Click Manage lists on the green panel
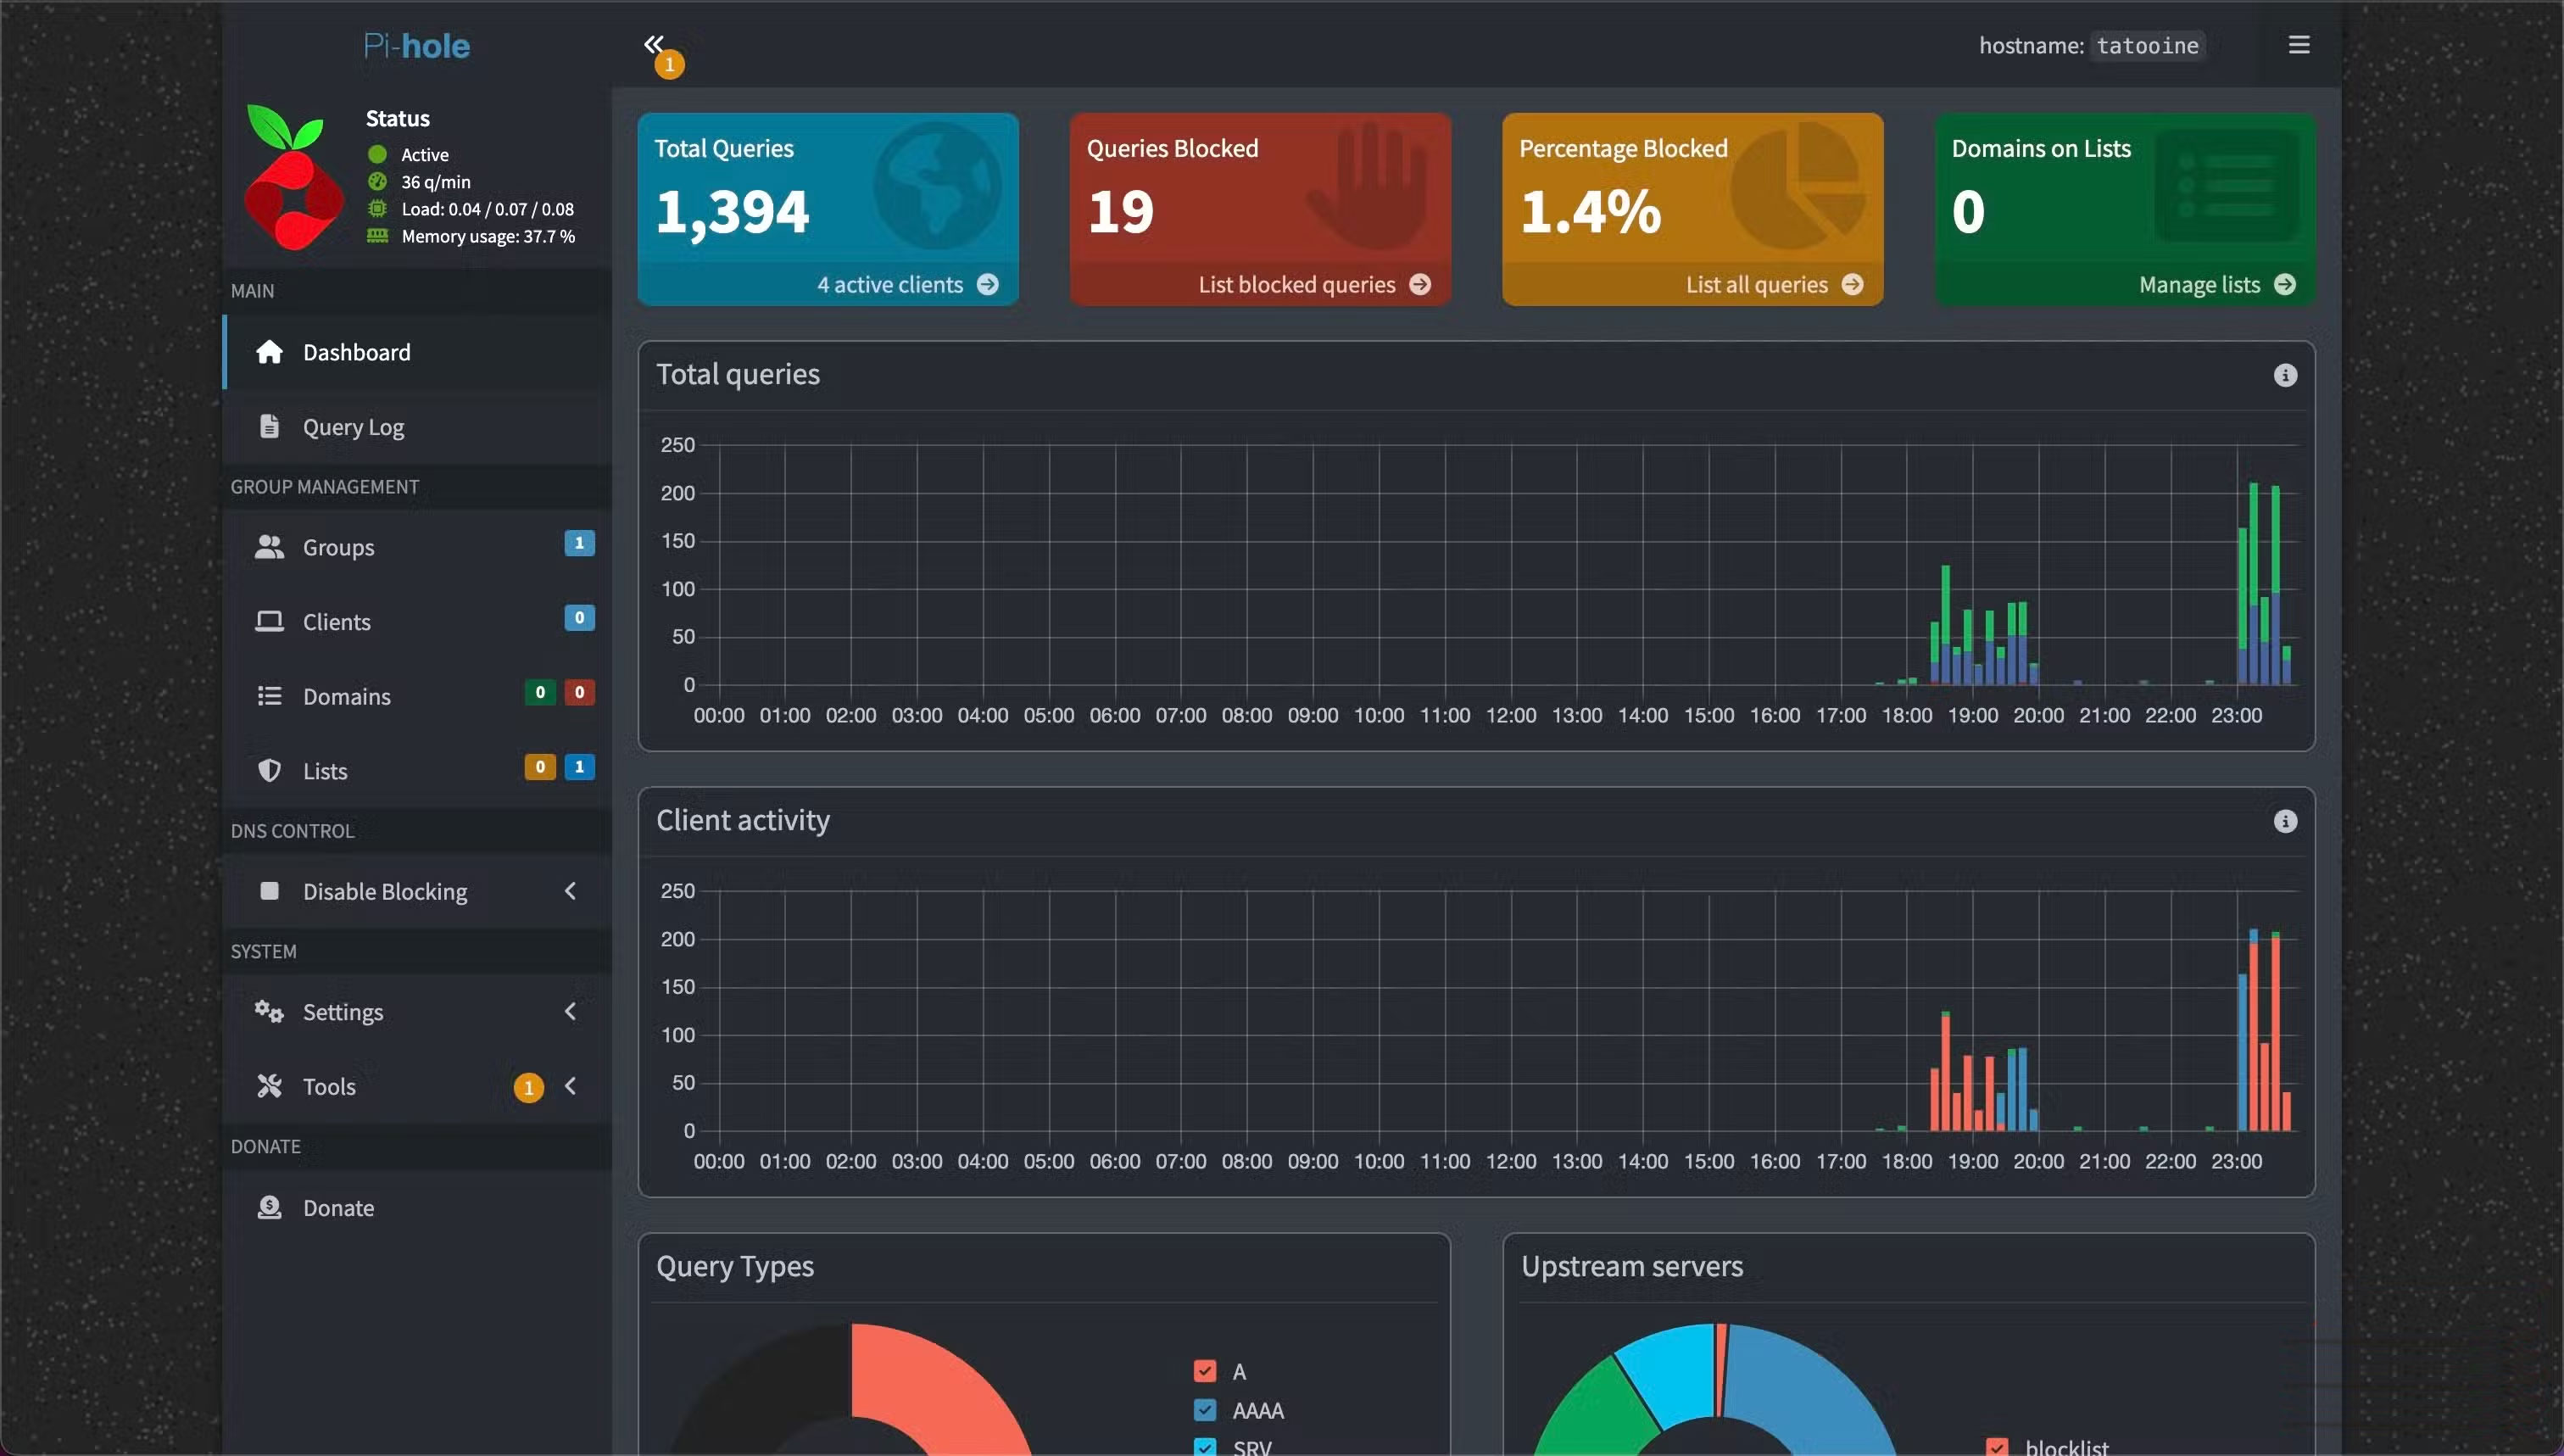 pos(2199,284)
